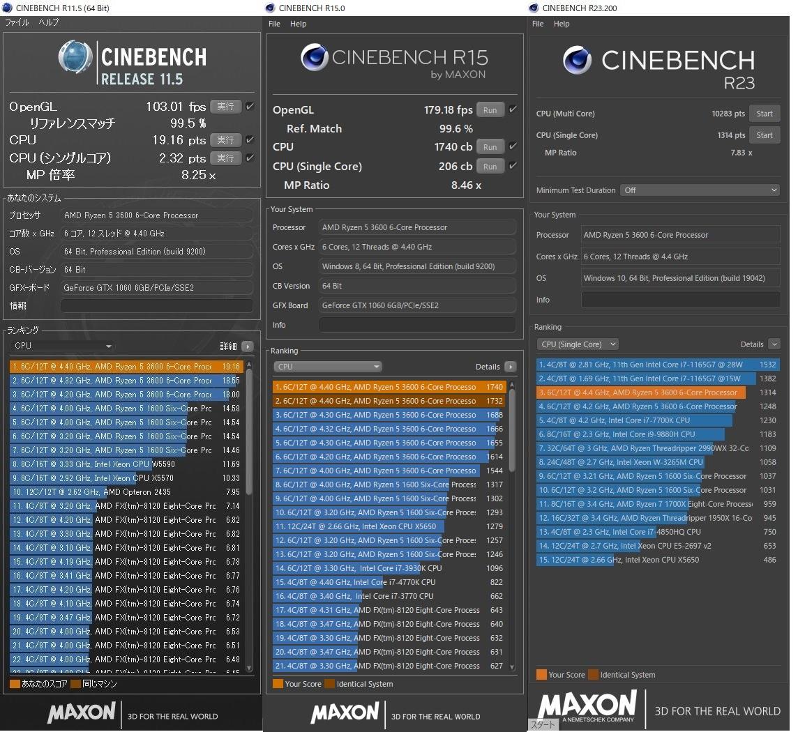This screenshot has width=798, height=732.
Task: Select the Intel Core i7-4770K CPU row
Action: [x=389, y=582]
